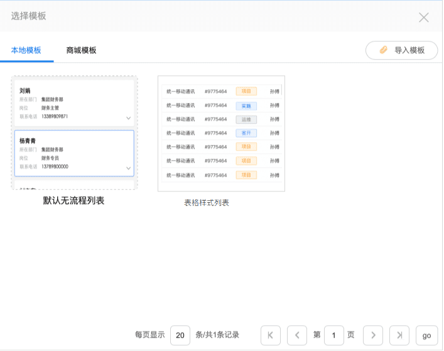Select the 表格样式列表 template thumbnail

click(x=221, y=133)
